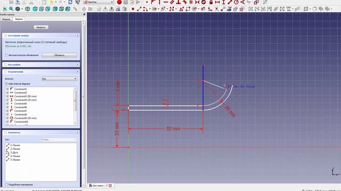Apply coincident point constraint tool
341x191 pixels.
(147, 2)
